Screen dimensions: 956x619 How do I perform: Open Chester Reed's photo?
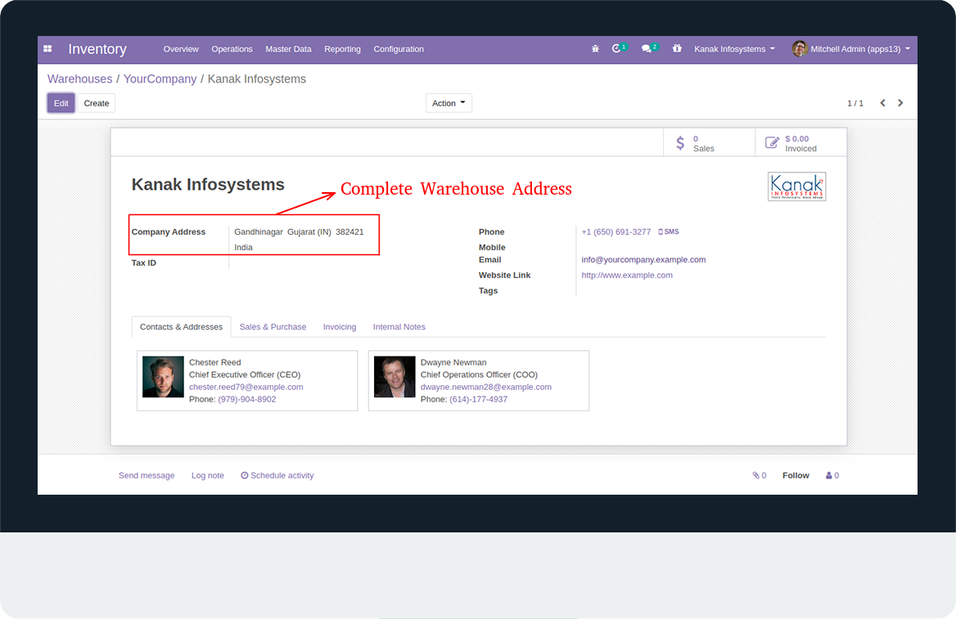[x=163, y=377]
